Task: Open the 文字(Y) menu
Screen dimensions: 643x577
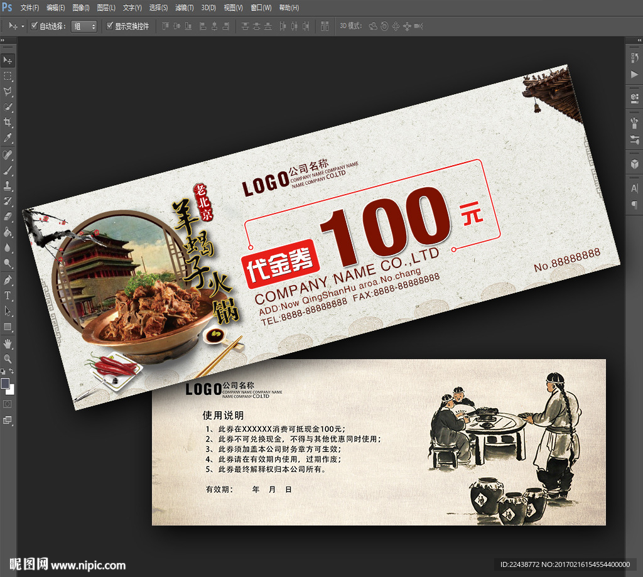Action: (x=132, y=8)
